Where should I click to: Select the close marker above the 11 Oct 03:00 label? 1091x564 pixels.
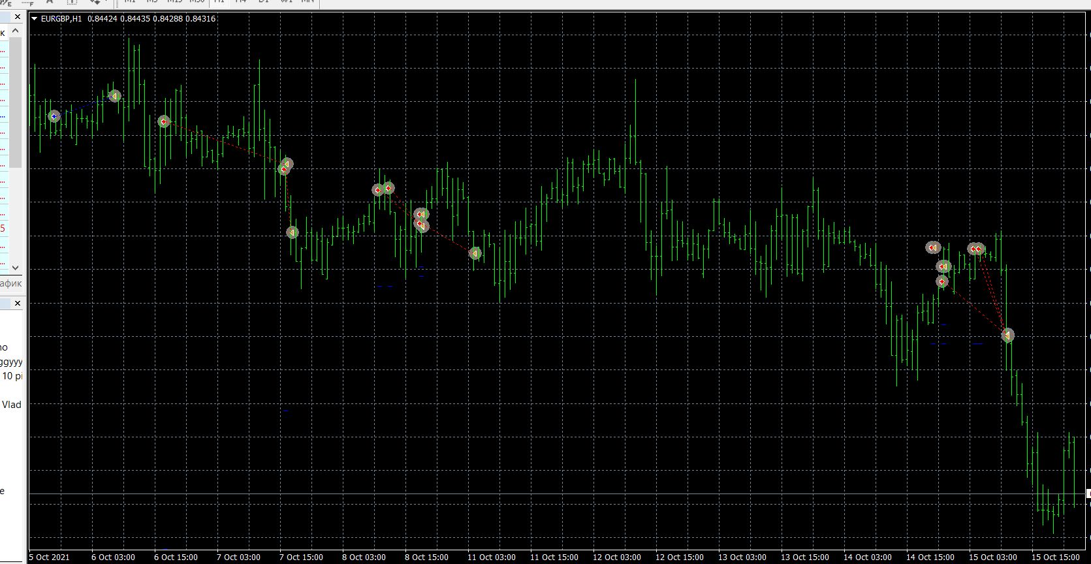pyautogui.click(x=475, y=253)
